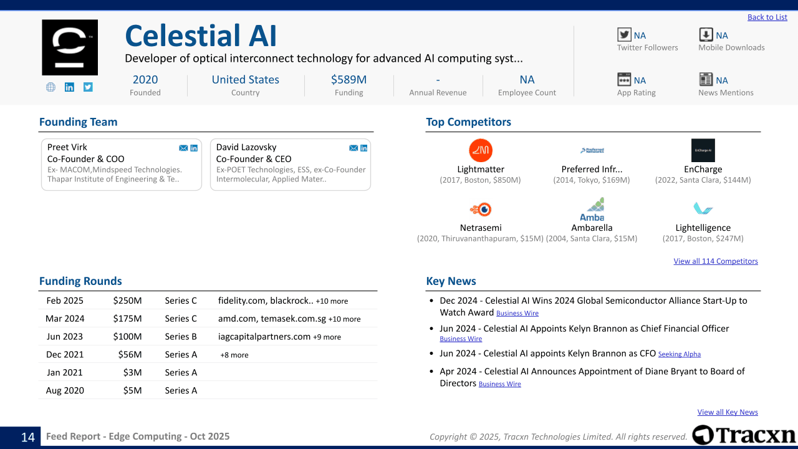Click the Lightelligence competitor name

point(703,228)
